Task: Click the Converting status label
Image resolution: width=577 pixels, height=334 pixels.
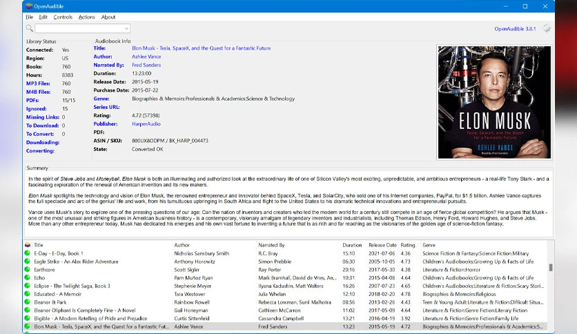Action: pos(40,151)
